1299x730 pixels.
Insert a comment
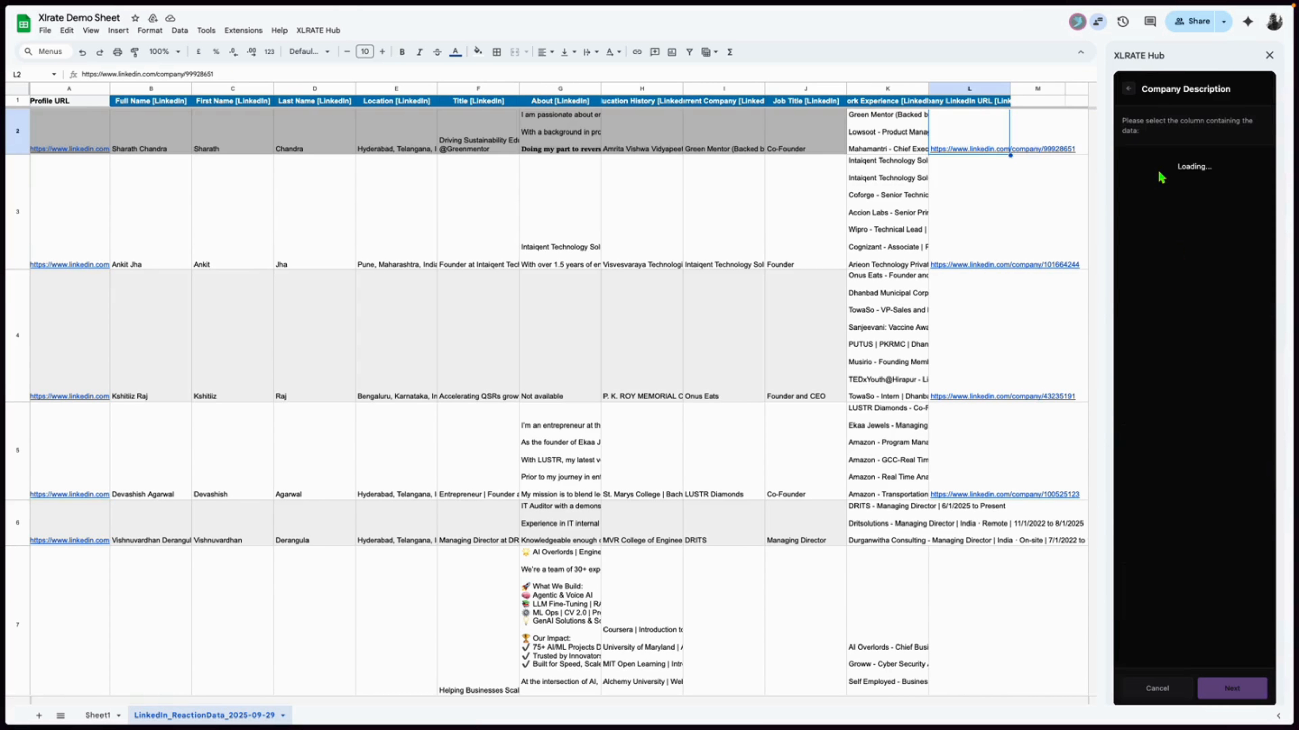654,52
